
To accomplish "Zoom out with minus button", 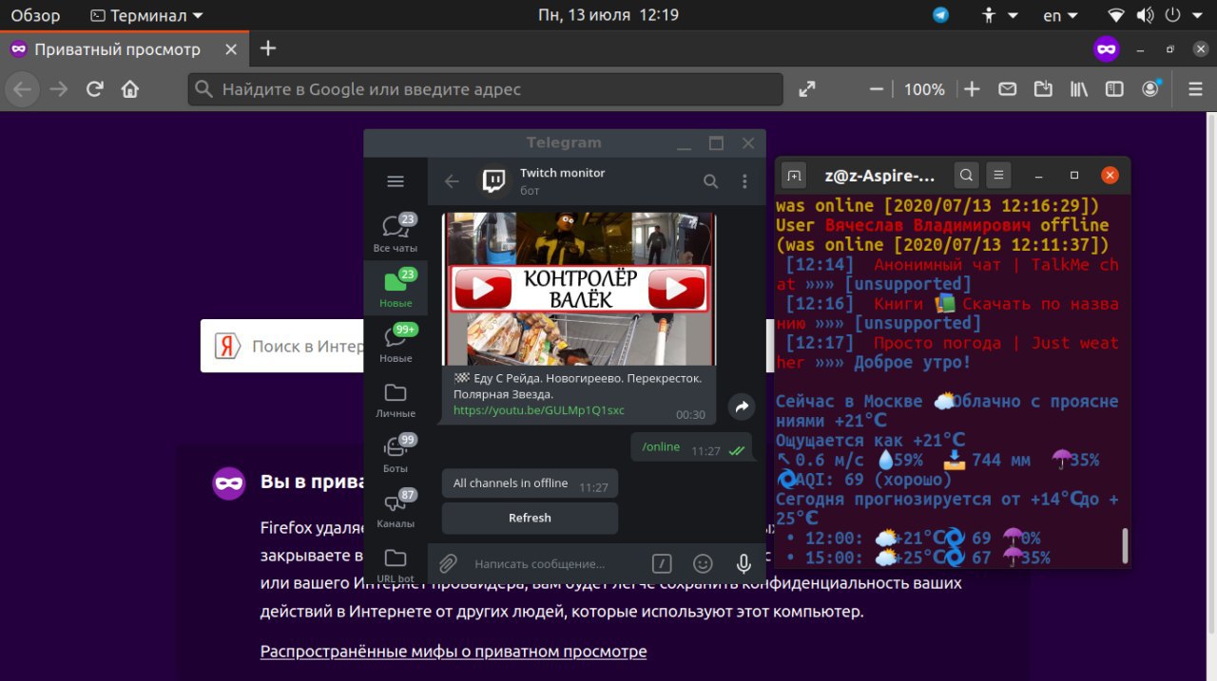I will [x=877, y=89].
